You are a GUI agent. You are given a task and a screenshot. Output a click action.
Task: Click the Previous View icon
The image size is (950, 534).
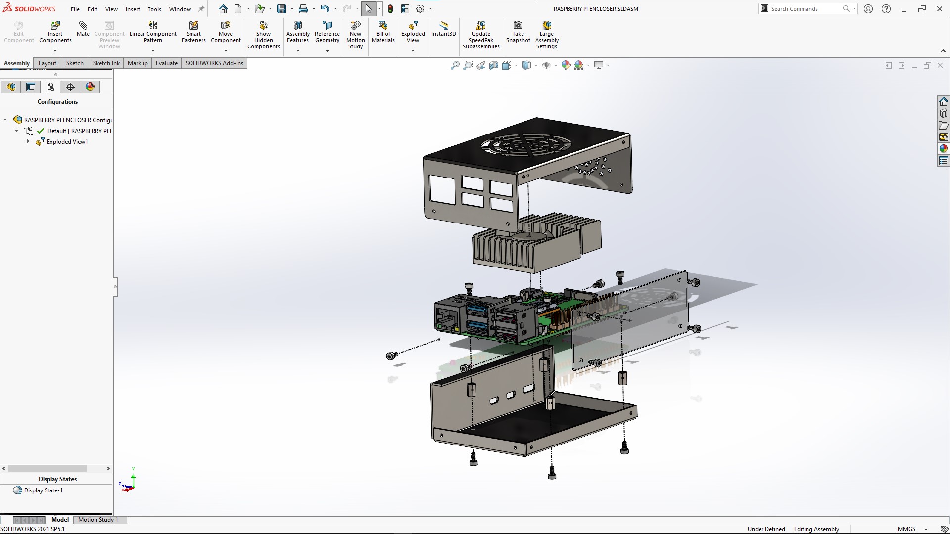pyautogui.click(x=481, y=65)
